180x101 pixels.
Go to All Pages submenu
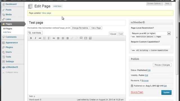coord(8,29)
